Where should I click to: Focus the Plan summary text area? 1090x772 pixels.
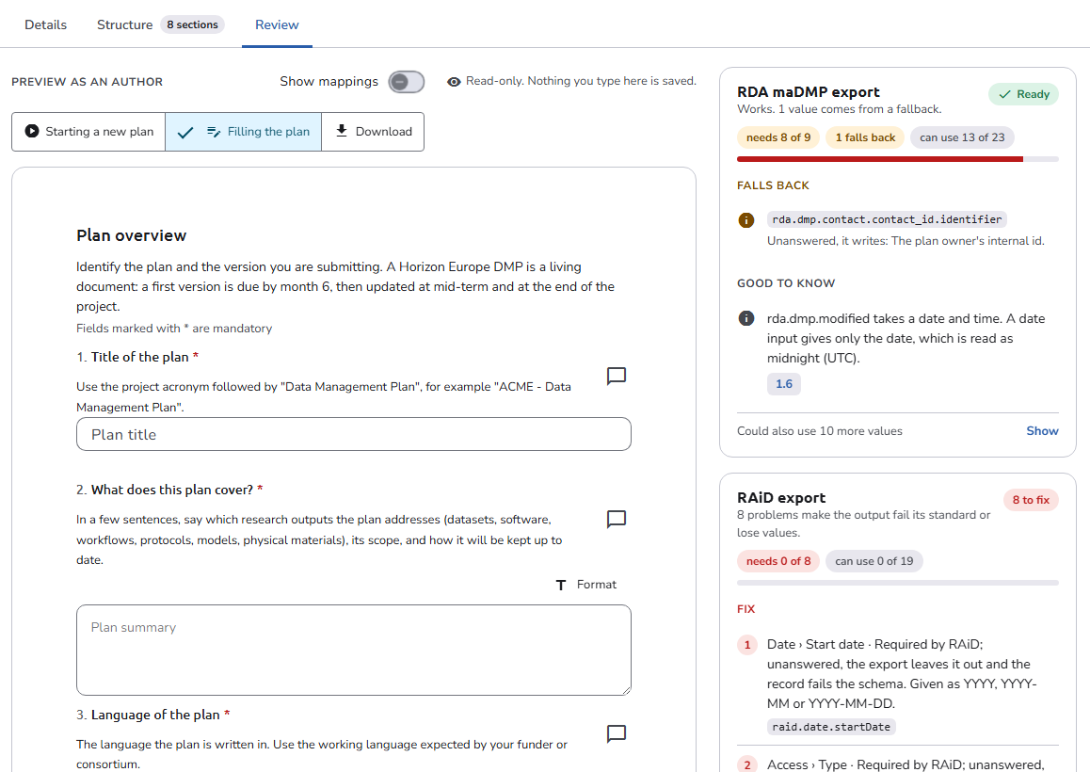354,650
